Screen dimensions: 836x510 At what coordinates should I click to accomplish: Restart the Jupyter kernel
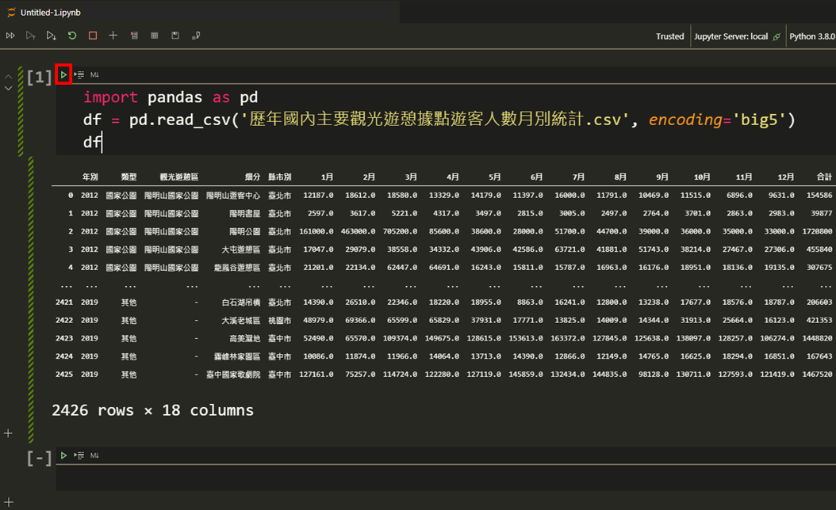pos(71,35)
